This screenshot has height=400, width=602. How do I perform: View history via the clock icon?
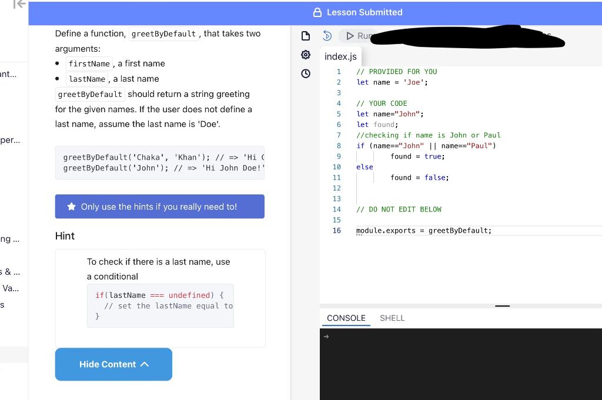[305, 73]
